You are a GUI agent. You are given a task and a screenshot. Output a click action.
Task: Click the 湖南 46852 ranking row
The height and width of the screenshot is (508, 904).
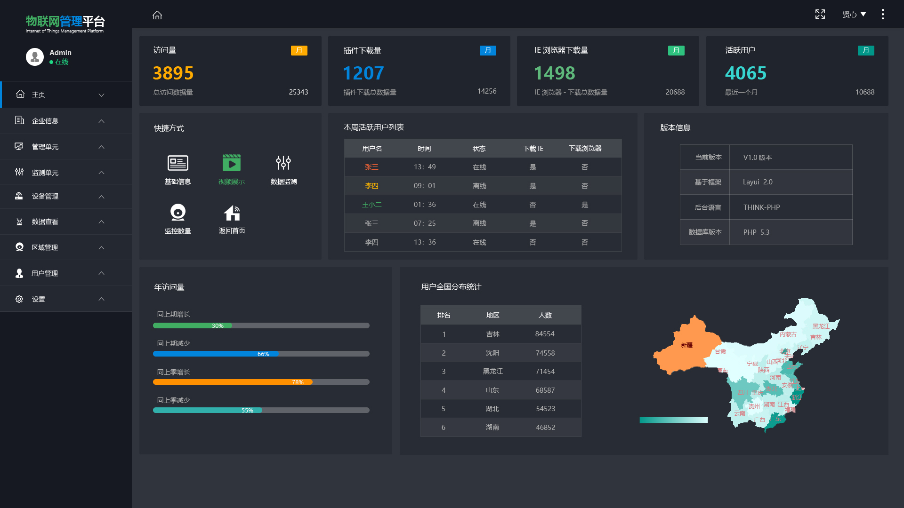(x=501, y=427)
